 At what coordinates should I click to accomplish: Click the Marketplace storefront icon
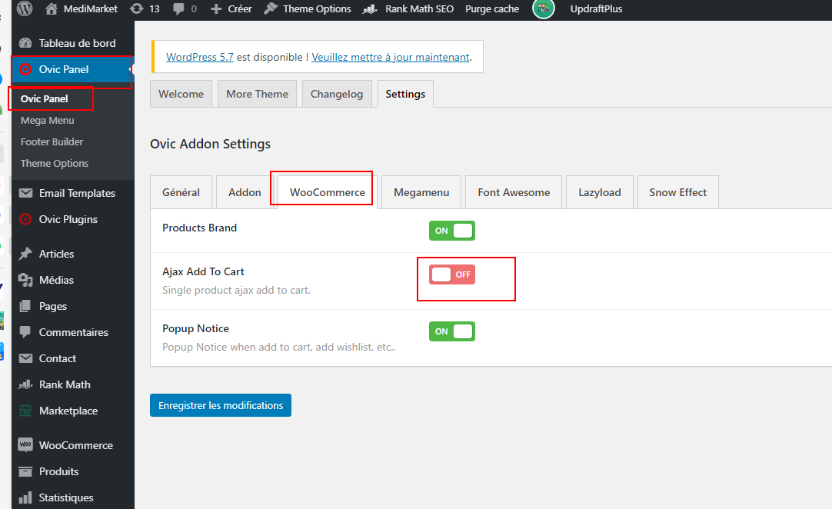coord(25,411)
